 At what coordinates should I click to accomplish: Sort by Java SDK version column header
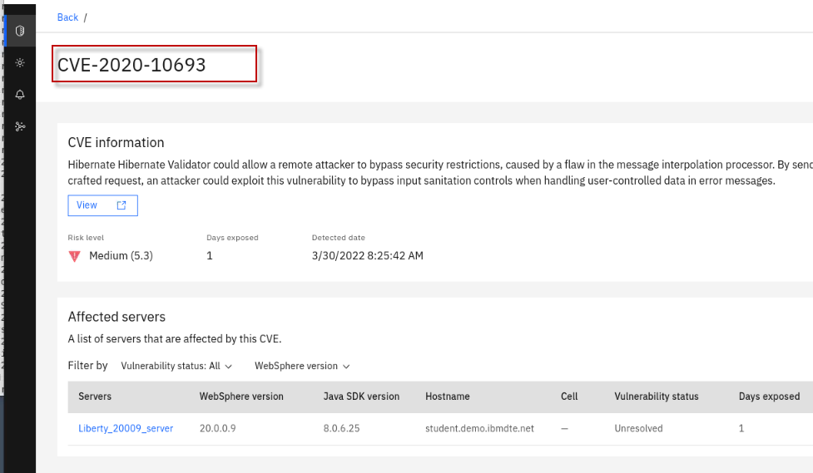pyautogui.click(x=361, y=397)
